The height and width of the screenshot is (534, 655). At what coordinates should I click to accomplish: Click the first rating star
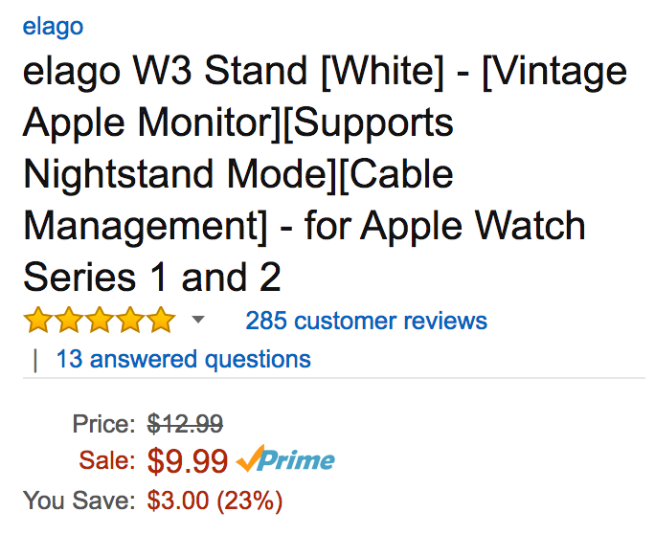pos(38,320)
